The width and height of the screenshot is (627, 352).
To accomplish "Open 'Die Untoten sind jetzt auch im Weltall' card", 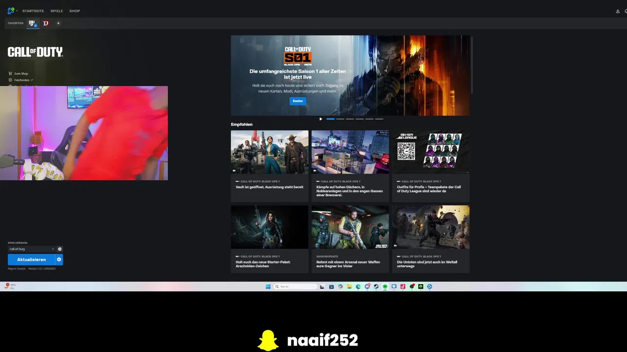I will click(431, 239).
